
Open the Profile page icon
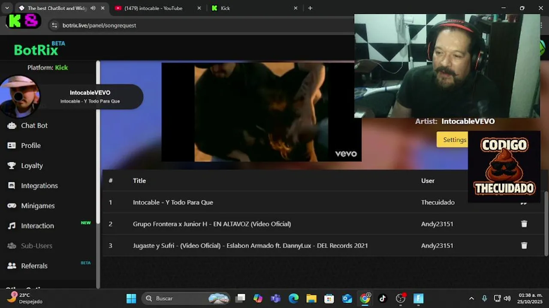coord(12,145)
